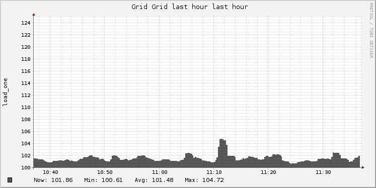Click the 10:40 time axis label
The image size is (376, 188).
50,172
